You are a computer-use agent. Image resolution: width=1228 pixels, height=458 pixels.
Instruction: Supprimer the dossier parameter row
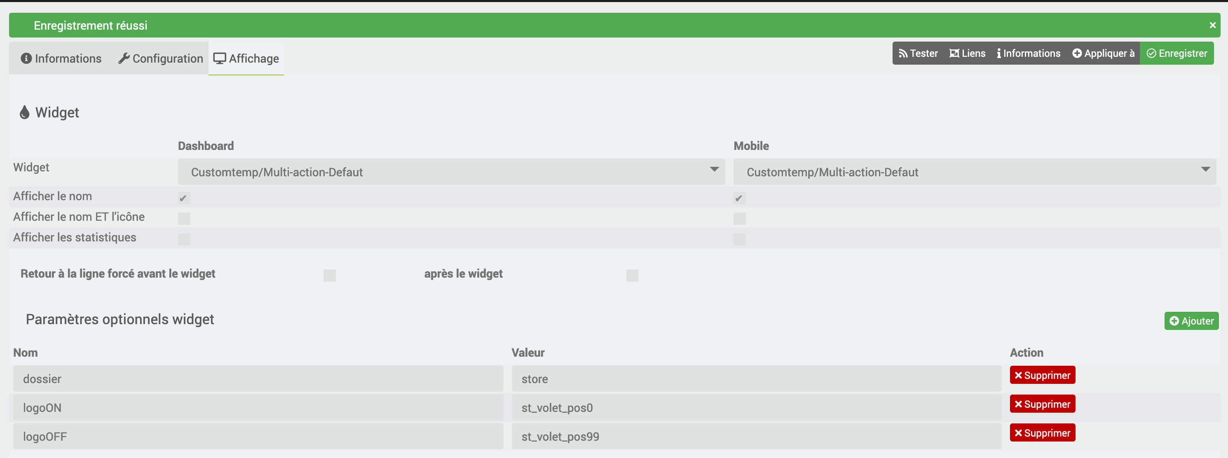click(x=1043, y=376)
